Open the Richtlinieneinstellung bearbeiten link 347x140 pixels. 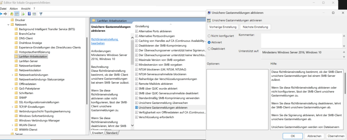104,41
